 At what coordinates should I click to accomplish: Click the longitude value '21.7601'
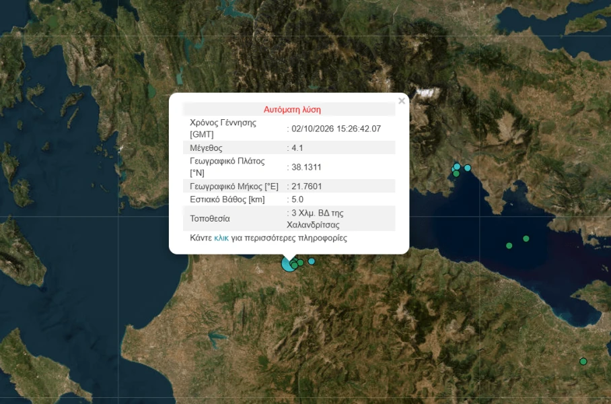[307, 187]
